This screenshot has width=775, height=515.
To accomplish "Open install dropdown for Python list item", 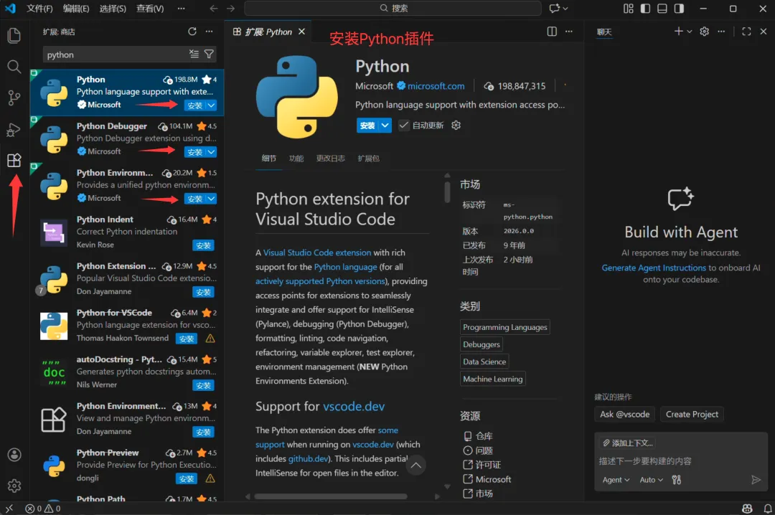I will pos(211,105).
